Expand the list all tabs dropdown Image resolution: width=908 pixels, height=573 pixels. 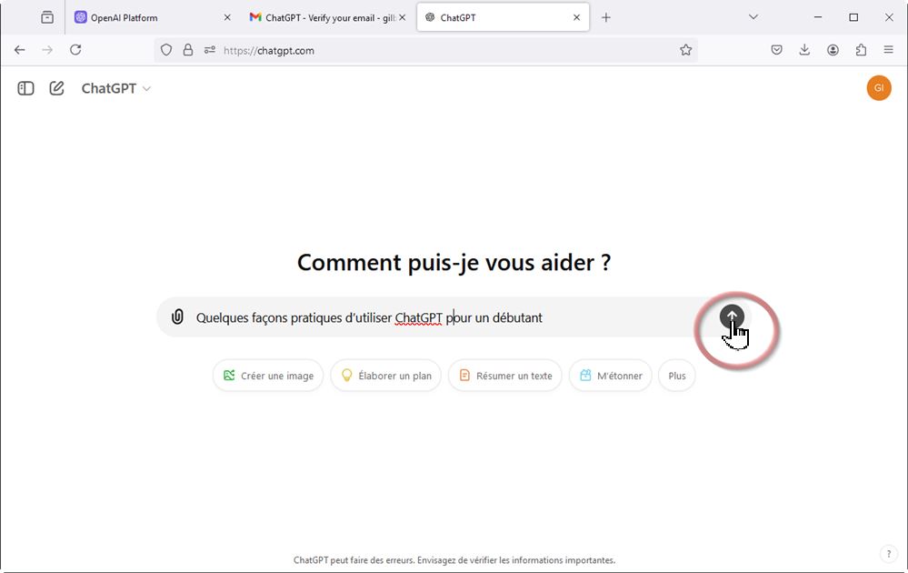(753, 17)
